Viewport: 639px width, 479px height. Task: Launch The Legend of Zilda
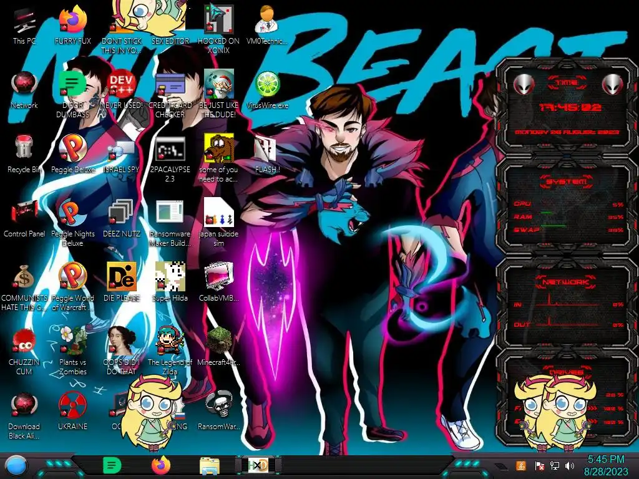click(x=170, y=351)
